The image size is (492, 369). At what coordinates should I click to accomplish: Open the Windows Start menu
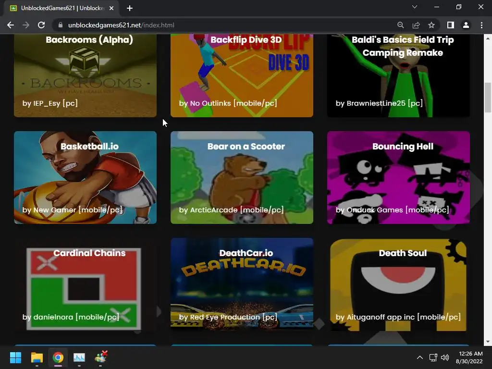click(15, 357)
